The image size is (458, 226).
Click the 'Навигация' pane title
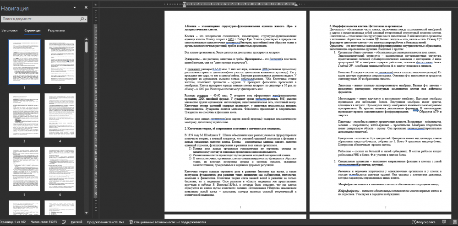point(15,8)
